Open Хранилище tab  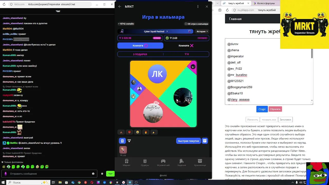pos(200,163)
